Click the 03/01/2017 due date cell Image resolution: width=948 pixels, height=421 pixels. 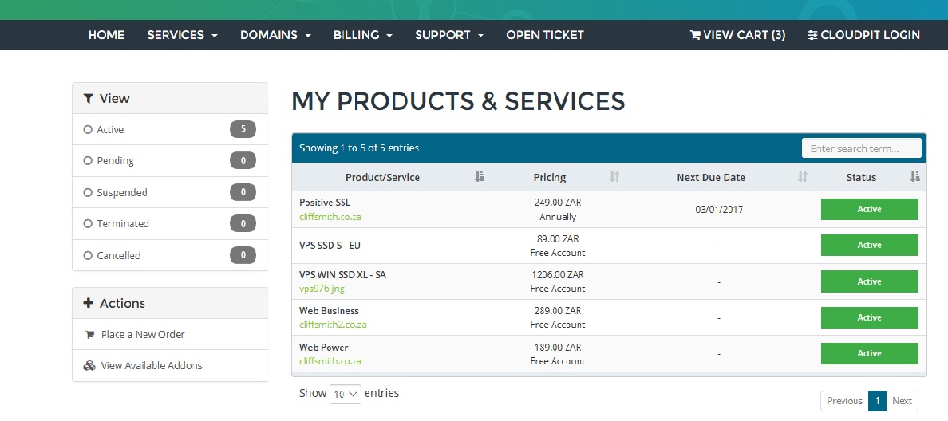pos(719,210)
